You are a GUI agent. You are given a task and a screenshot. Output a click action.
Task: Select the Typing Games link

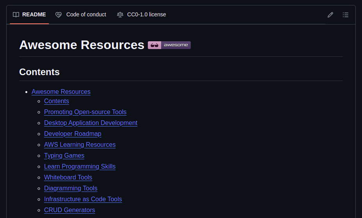pos(64,156)
